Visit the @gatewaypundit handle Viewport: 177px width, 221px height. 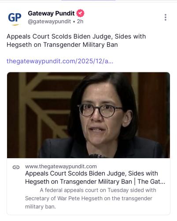pyautogui.click(x=49, y=22)
